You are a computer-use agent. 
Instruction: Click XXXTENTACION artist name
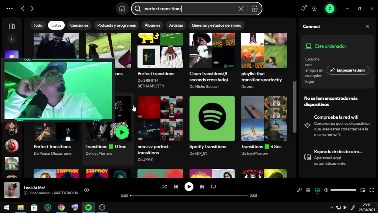[66, 193]
